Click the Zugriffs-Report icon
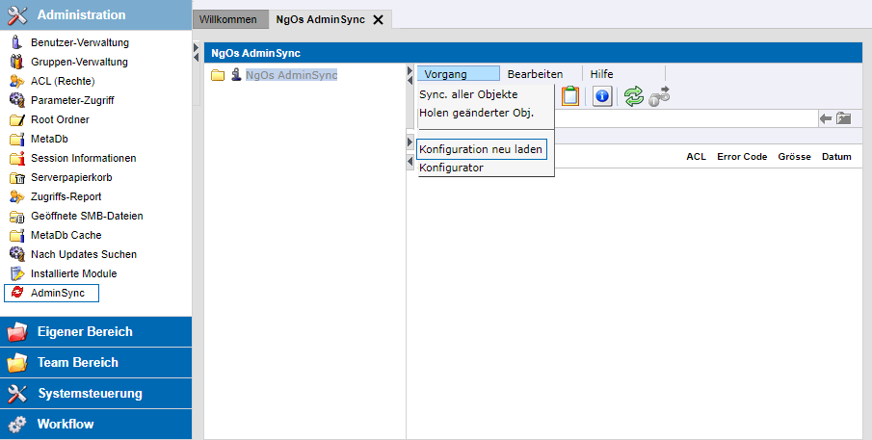The width and height of the screenshot is (872, 440). (17, 196)
